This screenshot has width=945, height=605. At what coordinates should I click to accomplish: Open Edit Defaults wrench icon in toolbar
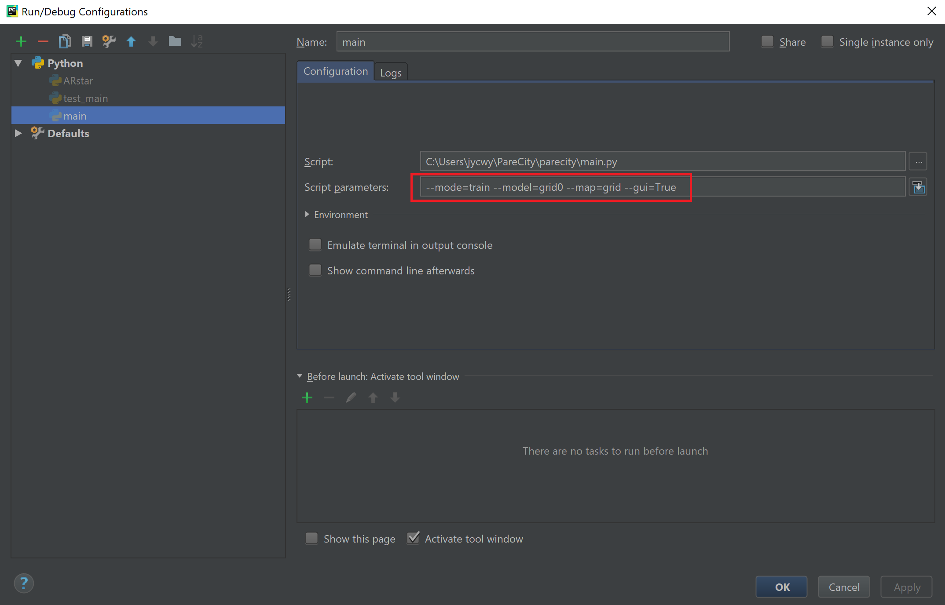click(109, 42)
